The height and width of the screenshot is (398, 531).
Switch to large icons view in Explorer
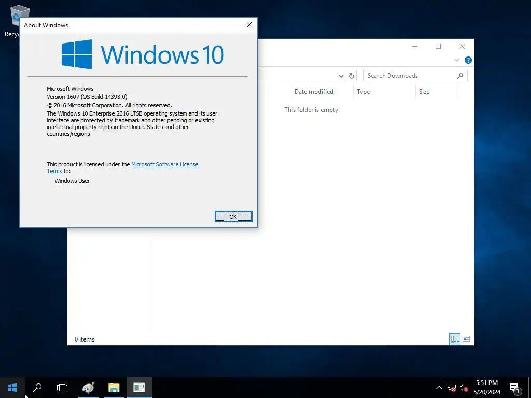[466, 339]
